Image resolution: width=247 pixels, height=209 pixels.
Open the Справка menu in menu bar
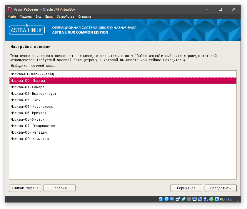click(85, 16)
